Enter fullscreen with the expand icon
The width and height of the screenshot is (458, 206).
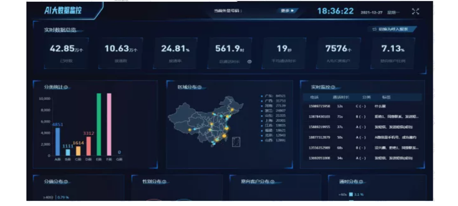tap(415, 11)
